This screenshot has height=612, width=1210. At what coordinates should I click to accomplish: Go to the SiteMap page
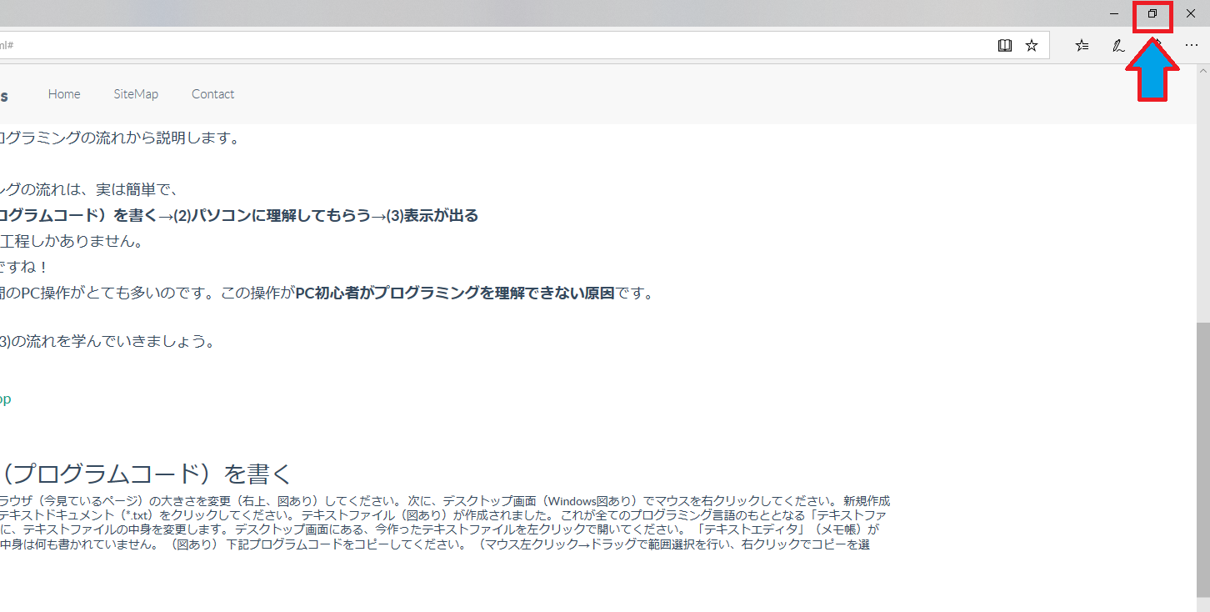136,94
